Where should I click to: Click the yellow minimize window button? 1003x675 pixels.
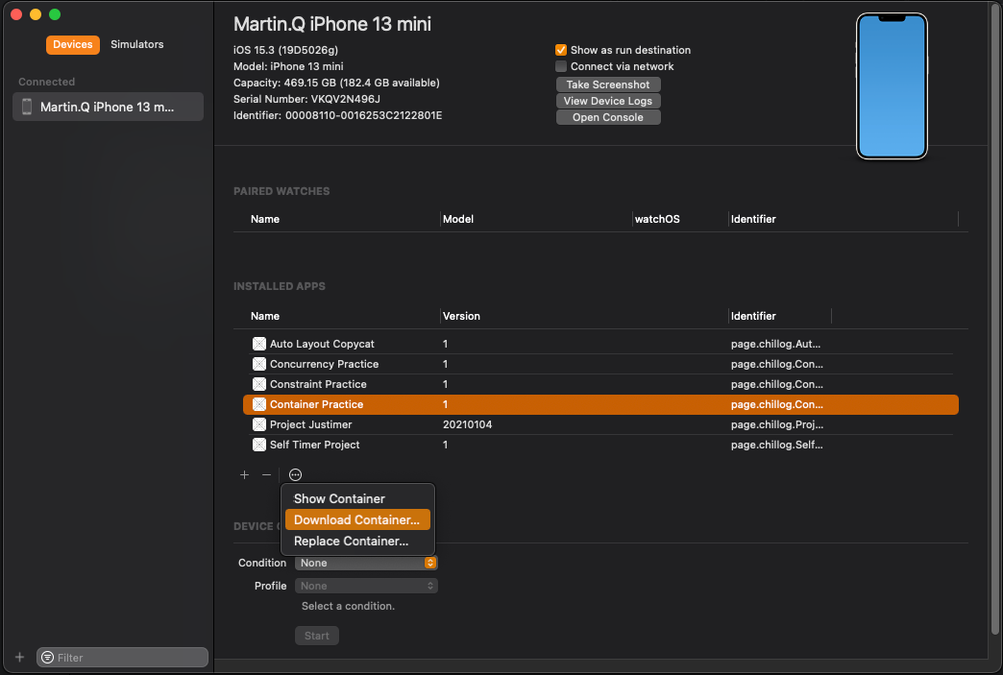pos(36,14)
